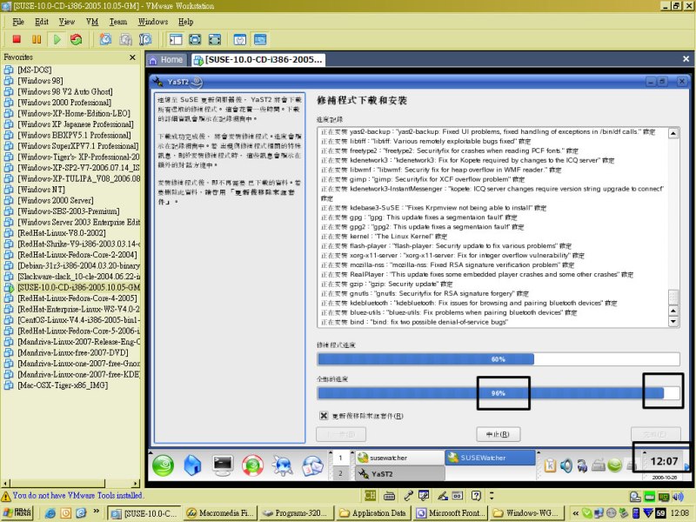Open the Team menu

(x=118, y=22)
